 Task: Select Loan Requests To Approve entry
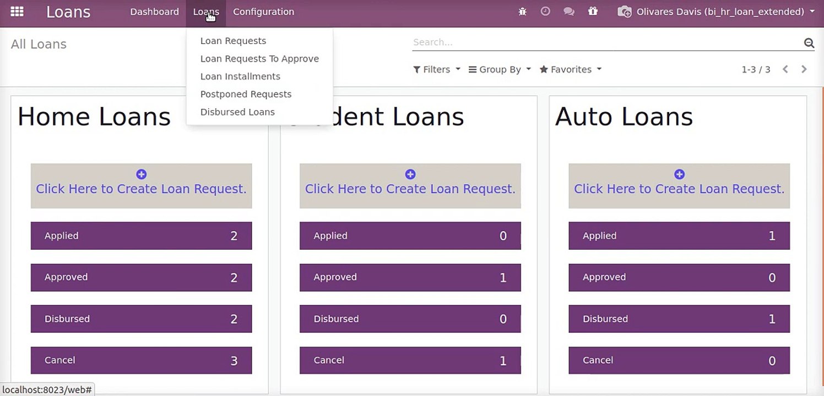point(259,59)
